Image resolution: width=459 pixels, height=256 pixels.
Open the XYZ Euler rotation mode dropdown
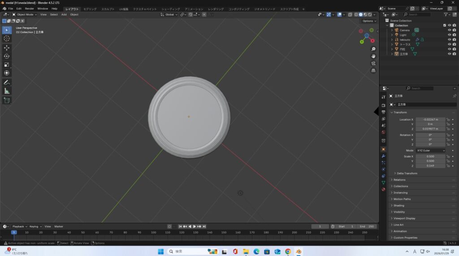(431, 151)
